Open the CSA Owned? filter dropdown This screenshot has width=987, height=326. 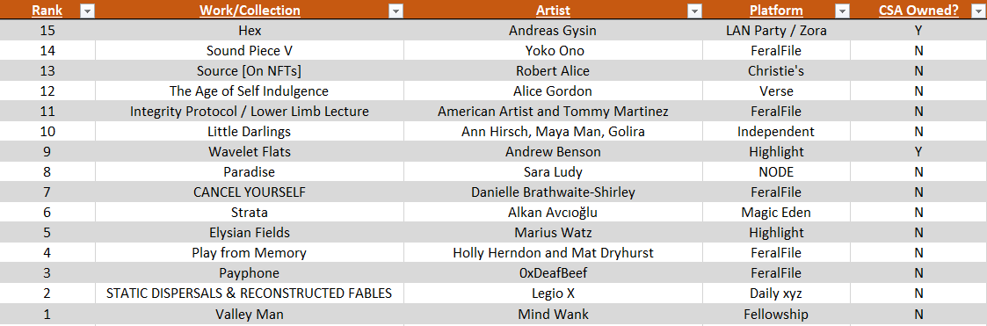pos(979,11)
